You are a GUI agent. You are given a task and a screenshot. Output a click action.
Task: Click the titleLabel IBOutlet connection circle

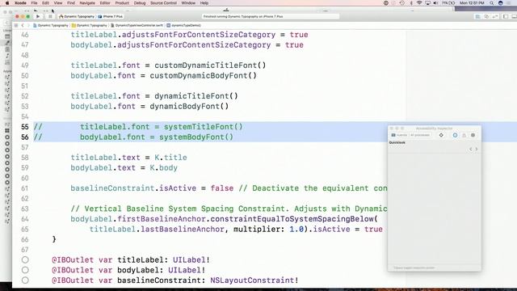coord(25,260)
